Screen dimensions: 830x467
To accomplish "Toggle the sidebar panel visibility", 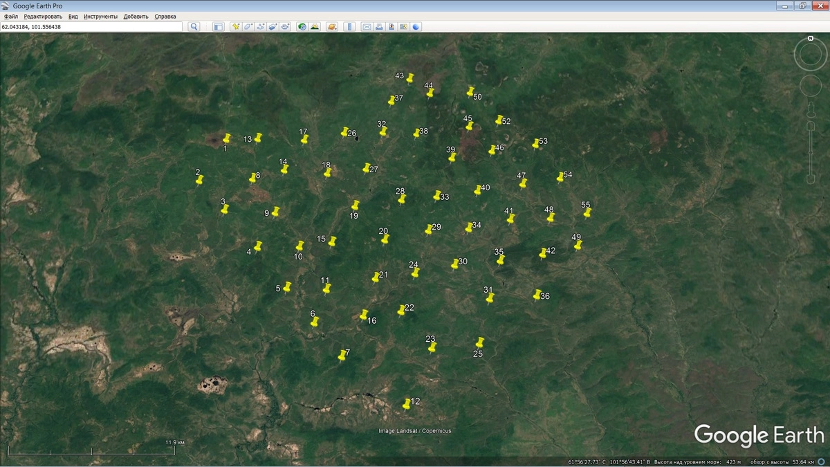I will point(218,26).
